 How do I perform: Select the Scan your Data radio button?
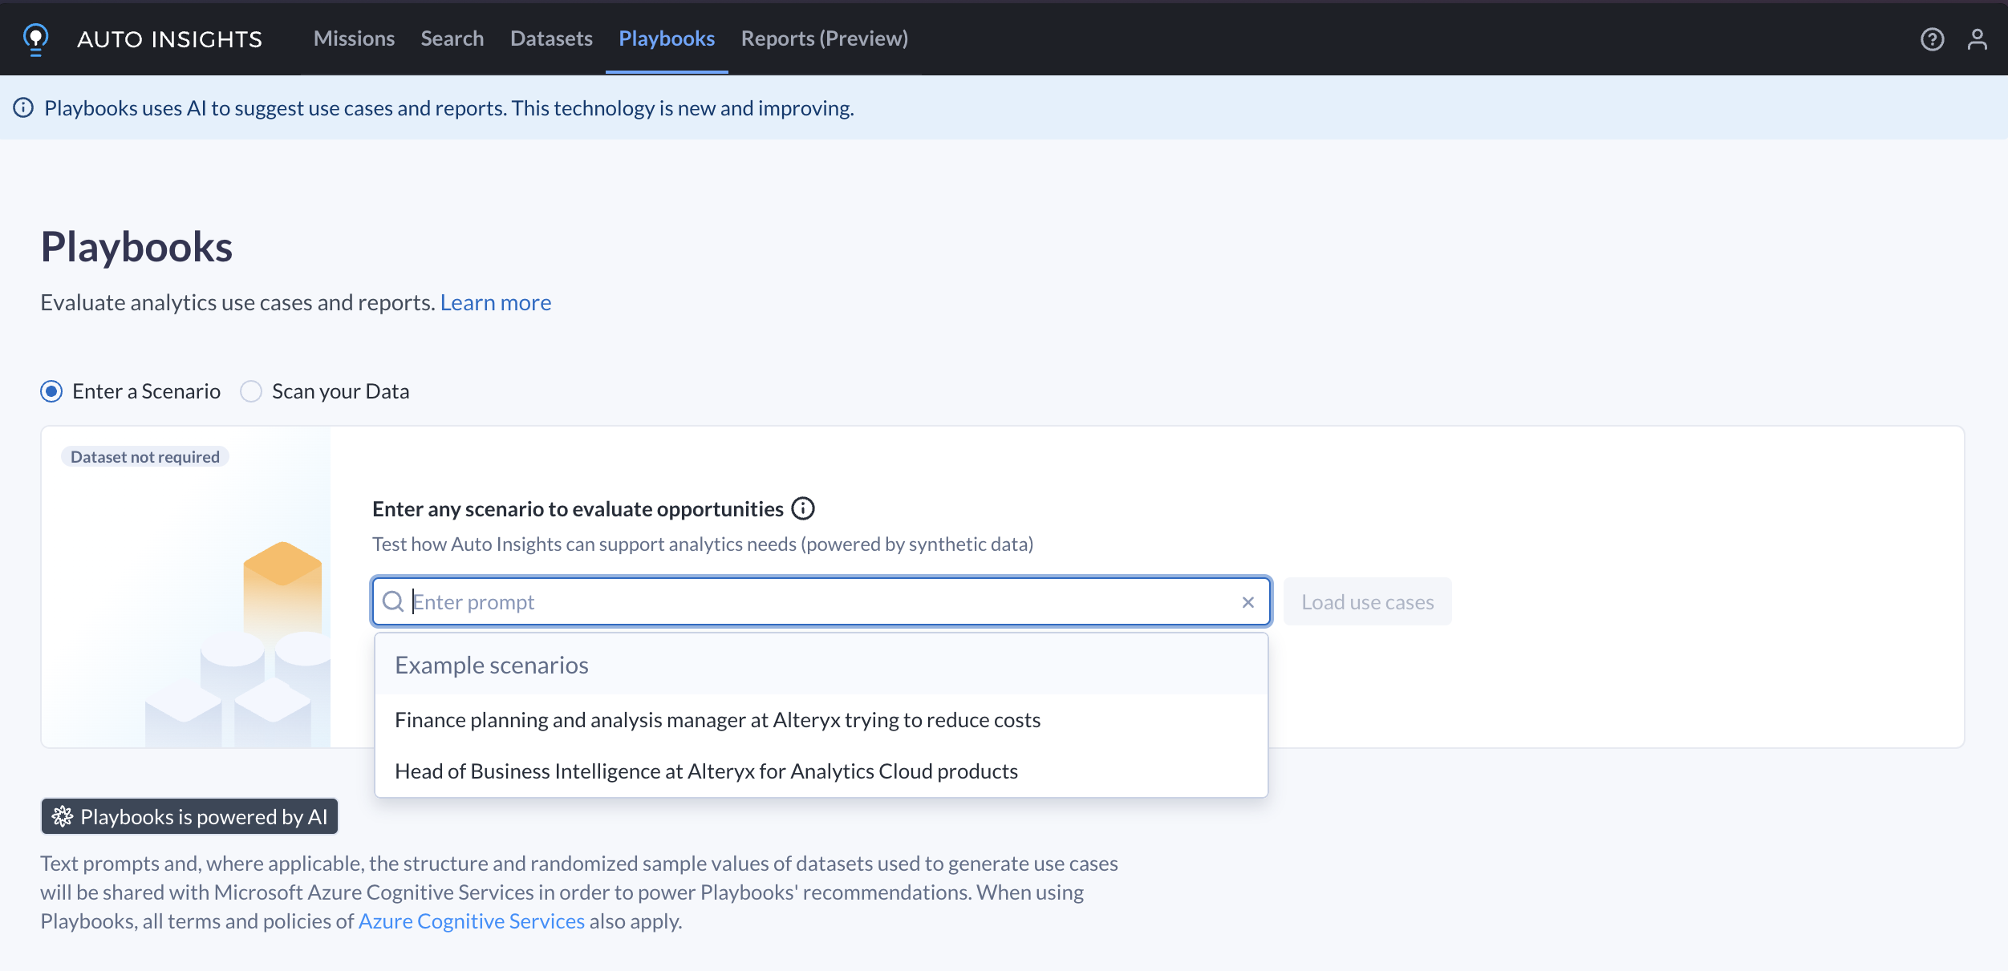click(251, 391)
